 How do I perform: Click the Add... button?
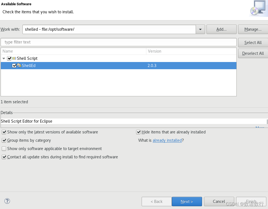221,29
